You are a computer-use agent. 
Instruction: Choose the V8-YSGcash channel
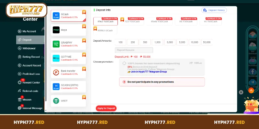pos(186,21)
